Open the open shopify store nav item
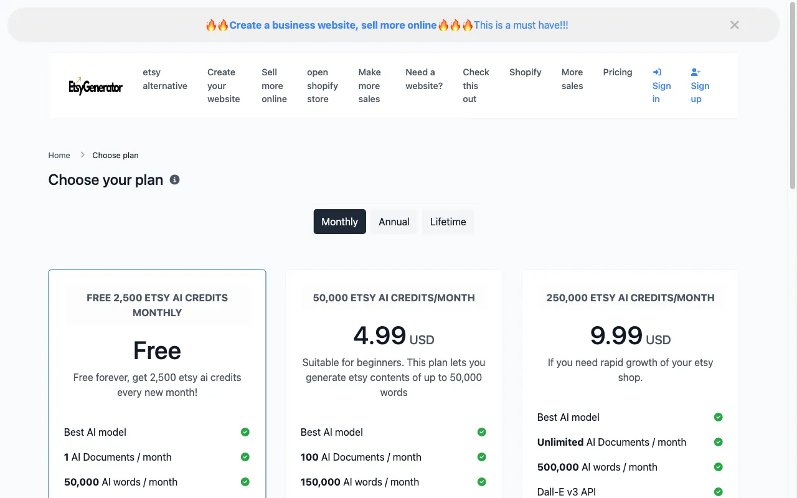 click(323, 86)
